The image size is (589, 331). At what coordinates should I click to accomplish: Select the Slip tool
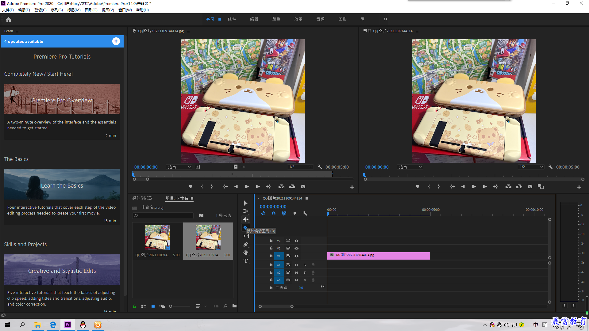[246, 236]
